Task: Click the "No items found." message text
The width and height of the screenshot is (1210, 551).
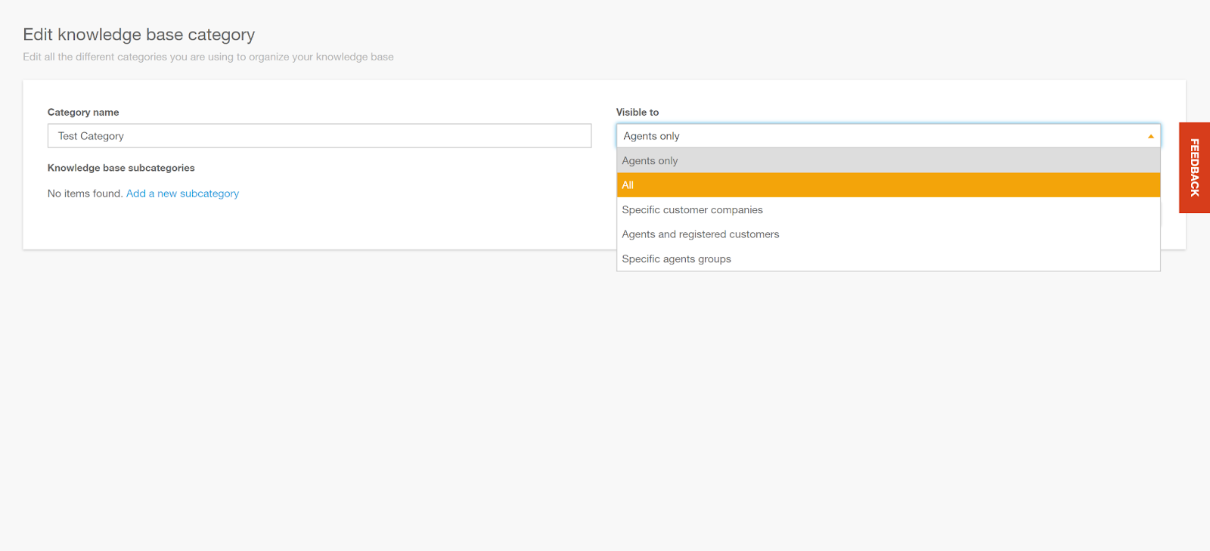Action: click(x=85, y=193)
